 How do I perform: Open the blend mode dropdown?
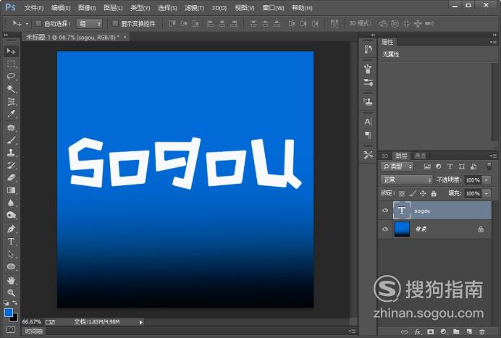pyautogui.click(x=406, y=180)
